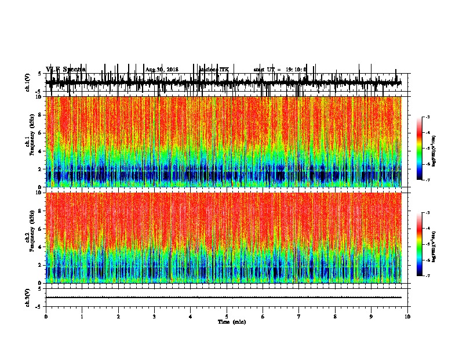459x355 pixels.
Task: Click the "ch.3(V)" axis label
Action: tap(28, 298)
